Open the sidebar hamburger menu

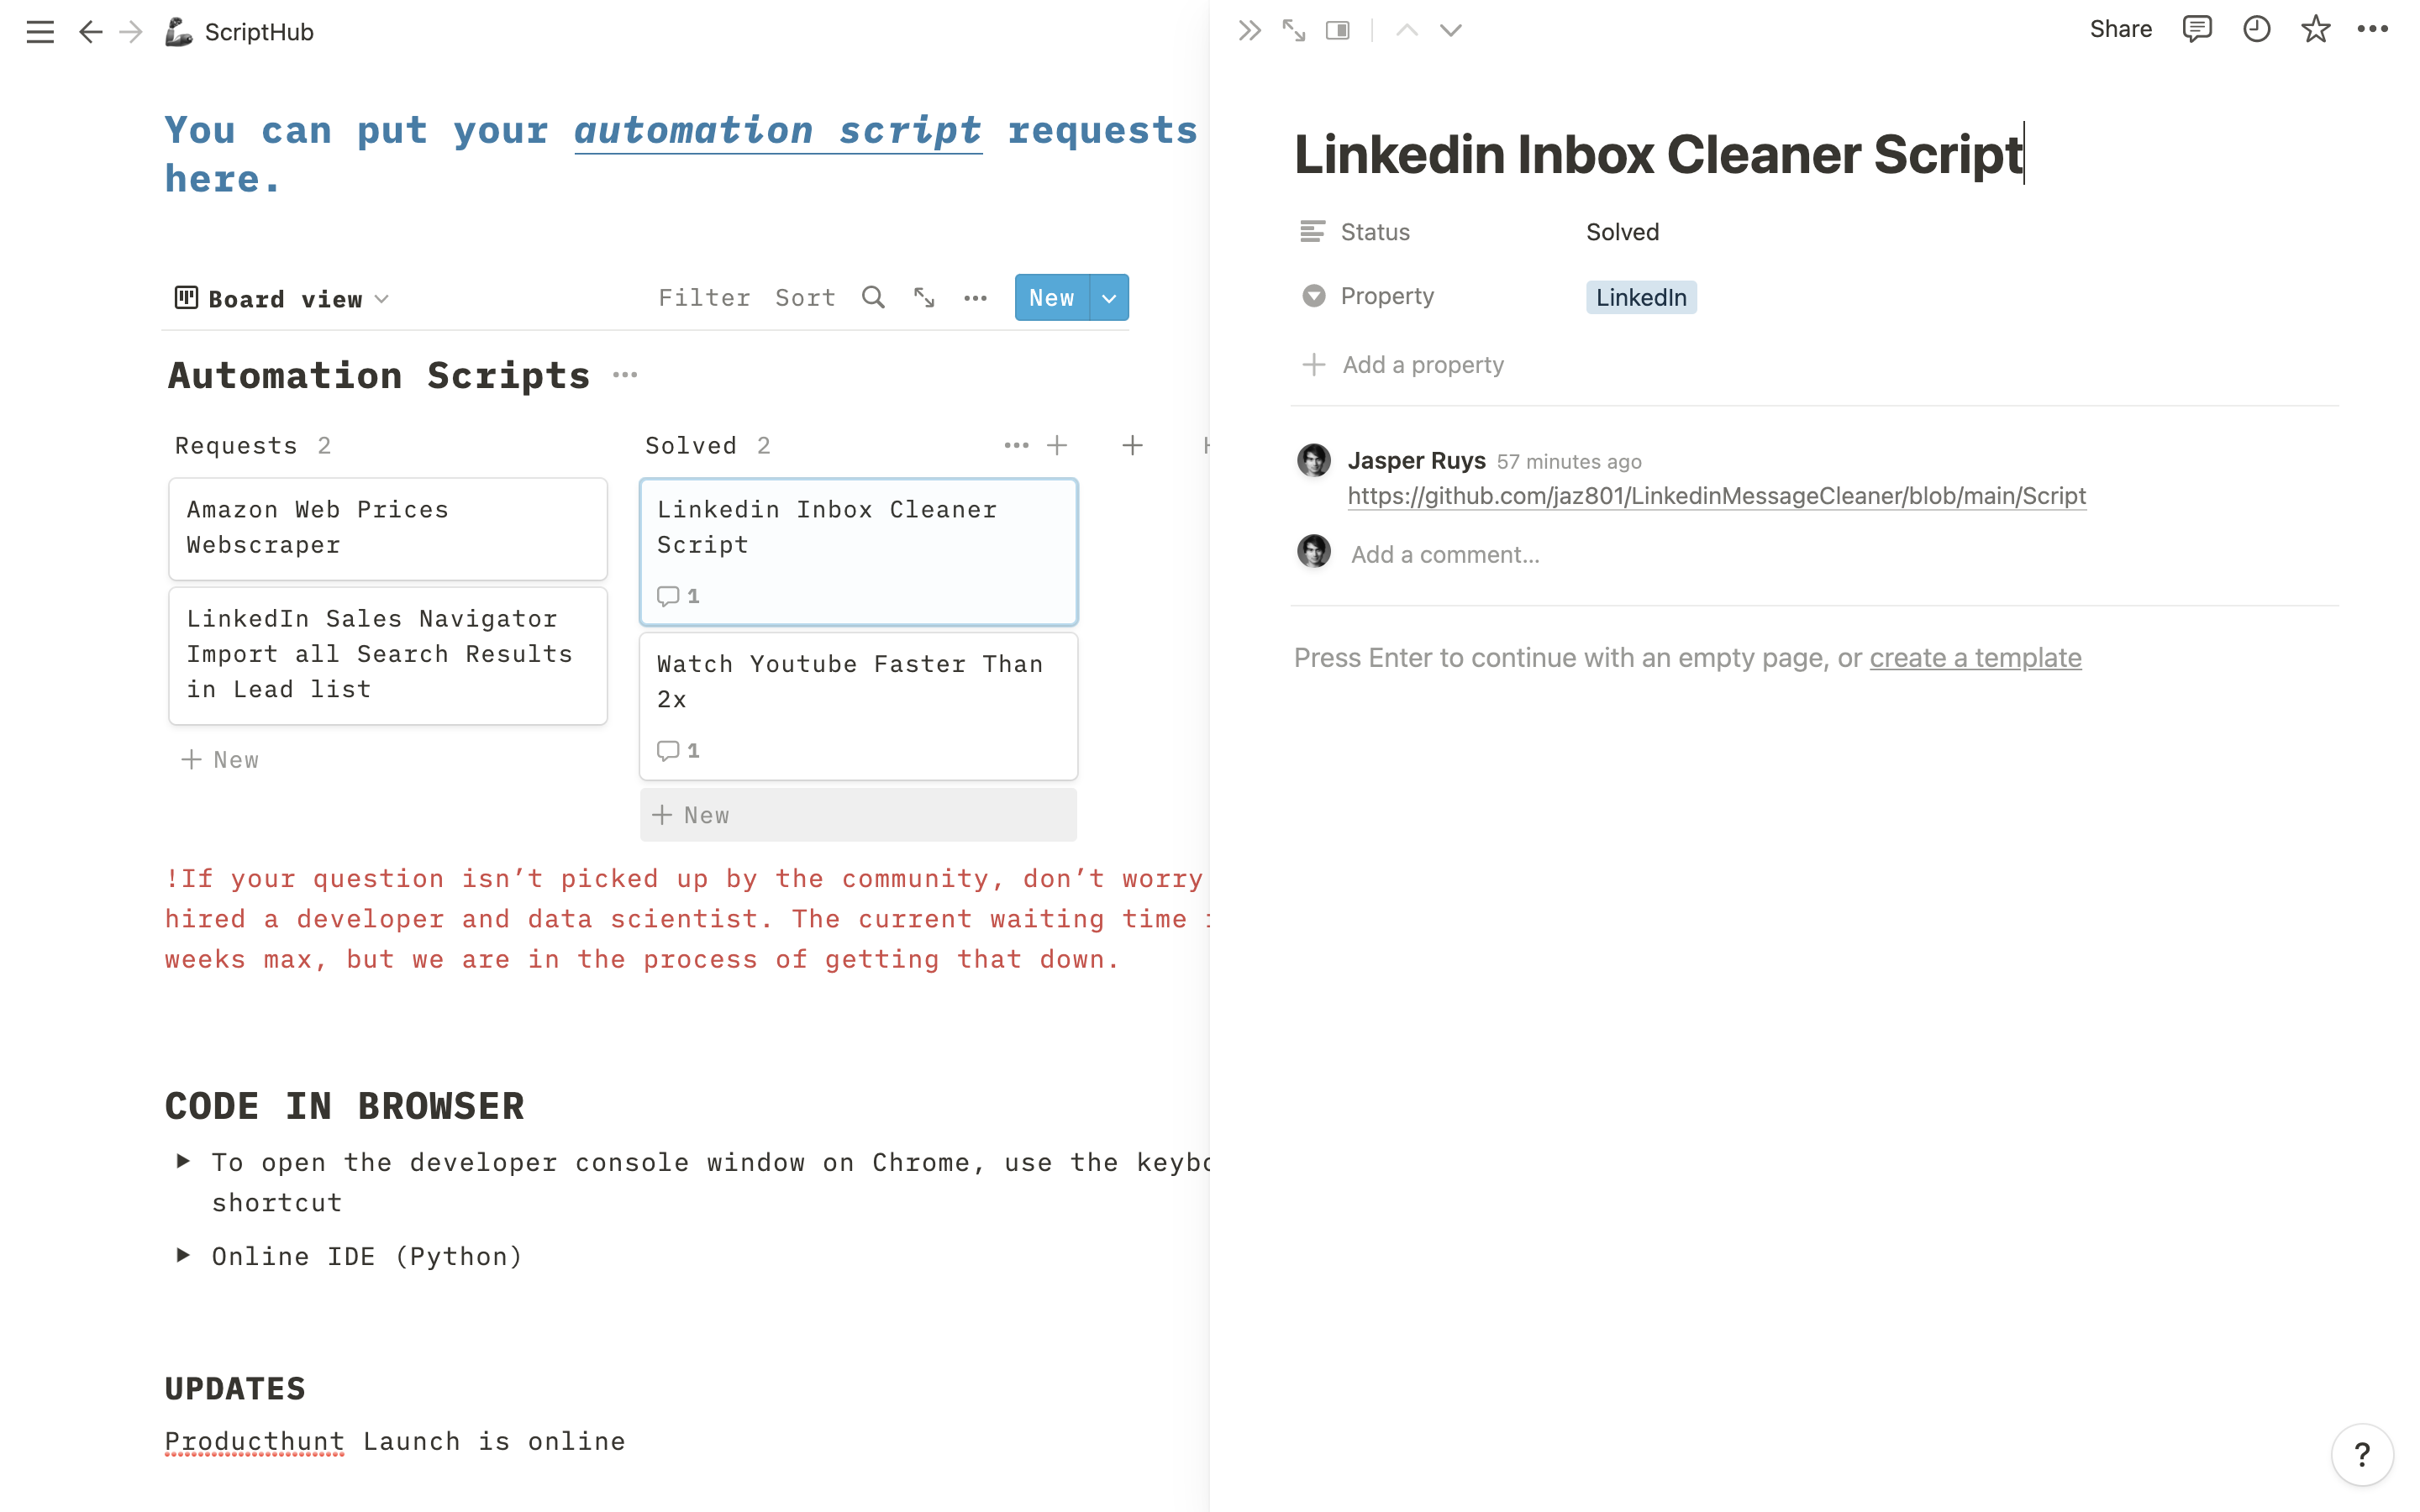(40, 32)
